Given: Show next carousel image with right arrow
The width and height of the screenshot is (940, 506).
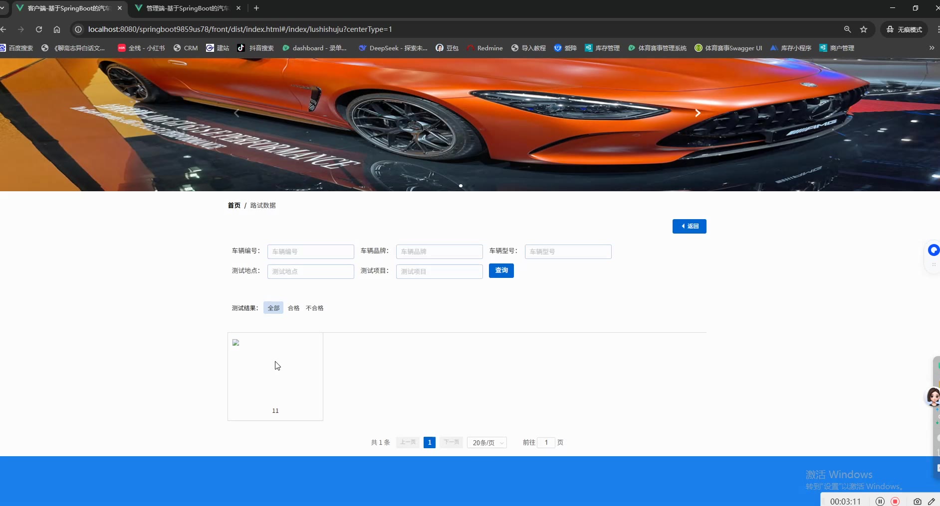Looking at the screenshot, I should (698, 113).
